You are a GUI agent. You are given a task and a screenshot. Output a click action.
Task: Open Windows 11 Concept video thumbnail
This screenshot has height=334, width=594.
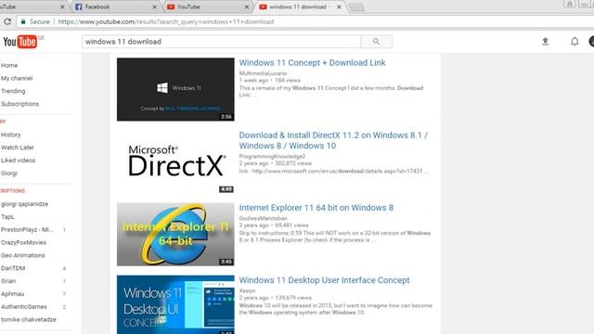point(175,89)
